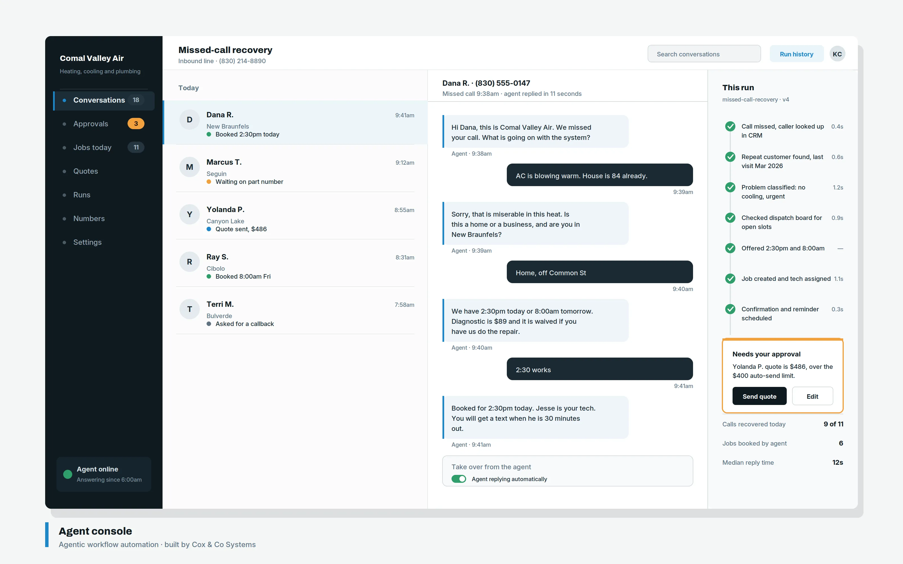Click check icon beside Job created step
Screen dimensions: 903x564
[x=730, y=279]
